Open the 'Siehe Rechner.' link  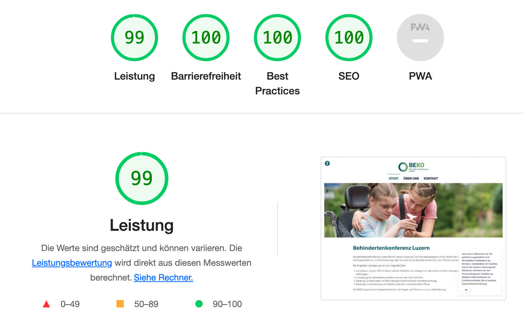164,278
